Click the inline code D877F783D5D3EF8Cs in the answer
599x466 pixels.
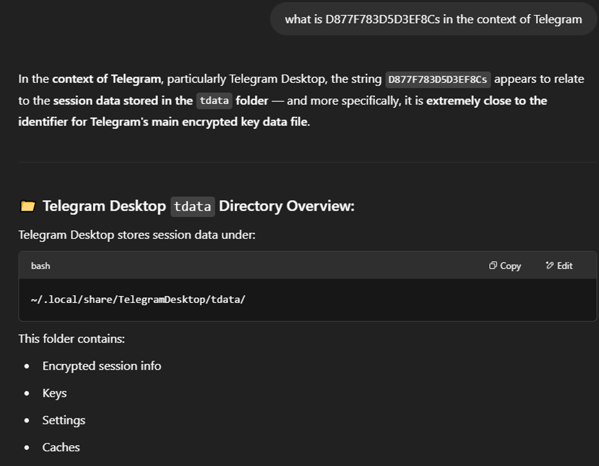(x=438, y=80)
